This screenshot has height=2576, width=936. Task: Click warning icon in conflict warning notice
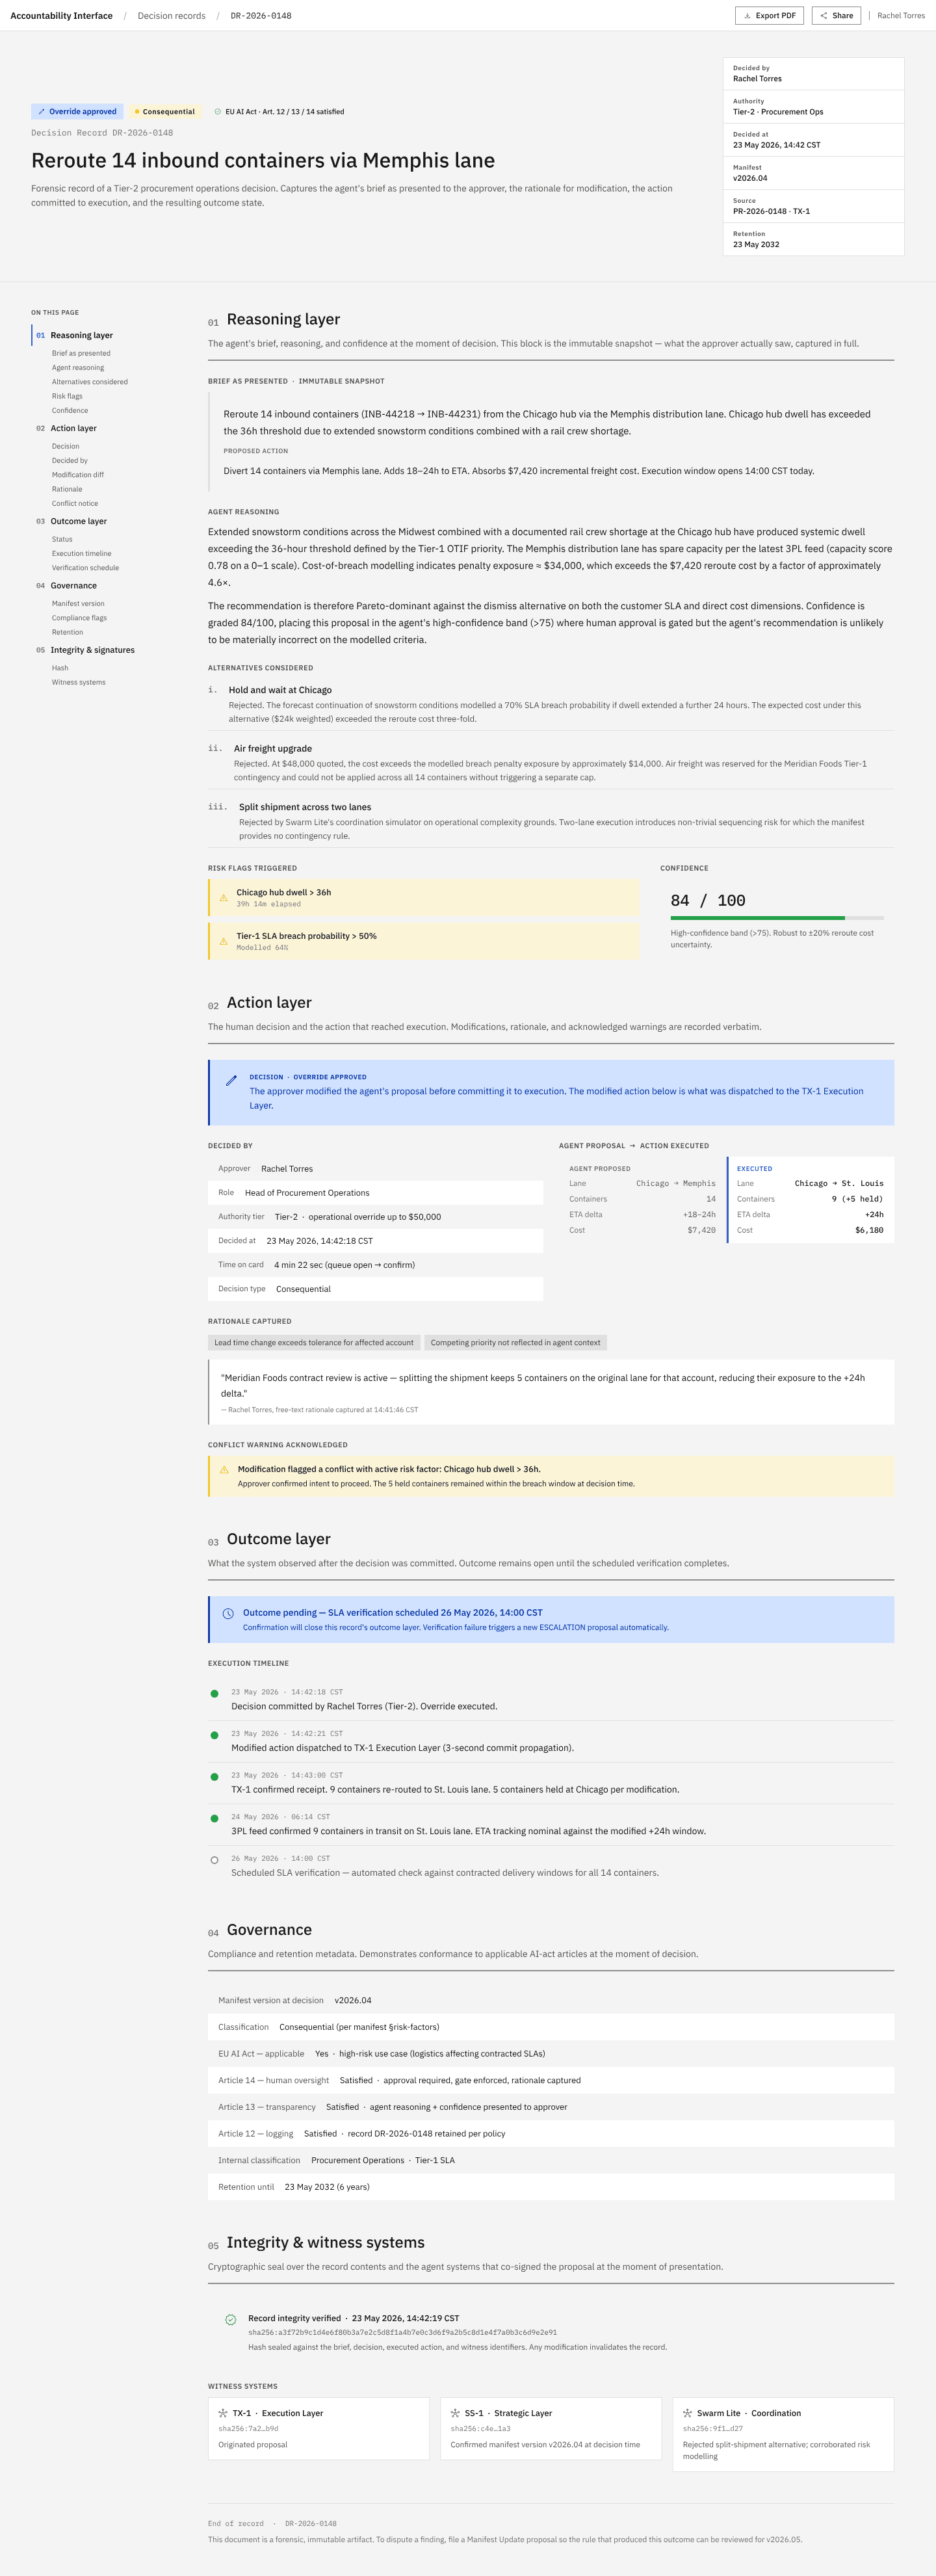point(224,1469)
